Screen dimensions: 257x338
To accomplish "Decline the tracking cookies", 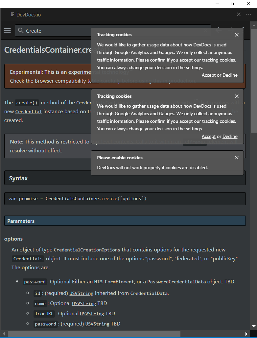I will 230,75.
